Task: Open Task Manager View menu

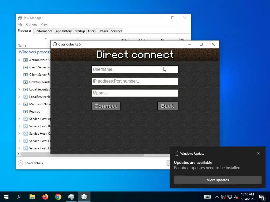Action: (44, 24)
